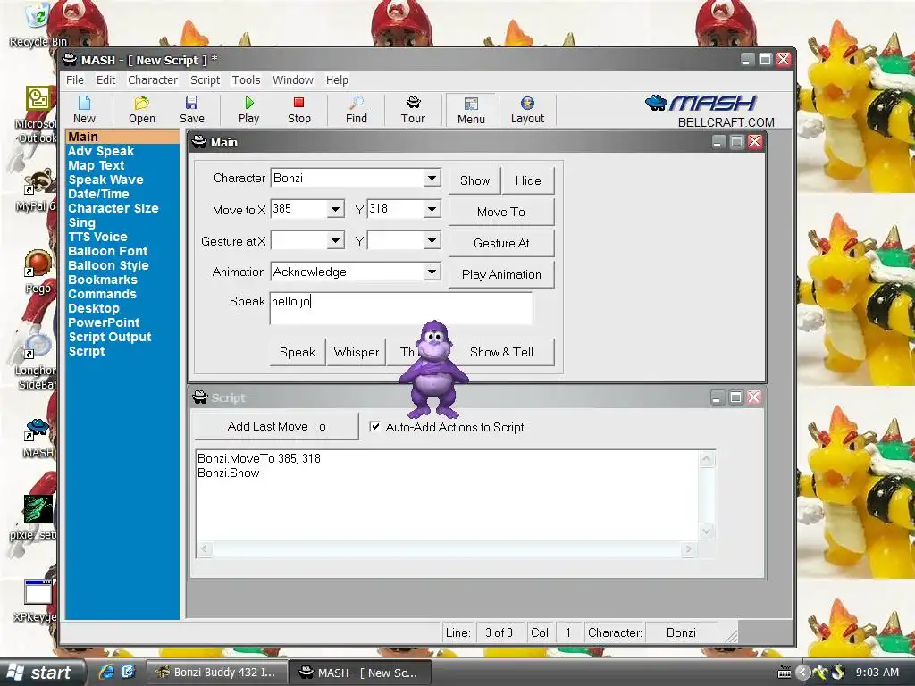Click the hat icon in Script window title
Screen dimensions: 915x686
tap(199, 397)
